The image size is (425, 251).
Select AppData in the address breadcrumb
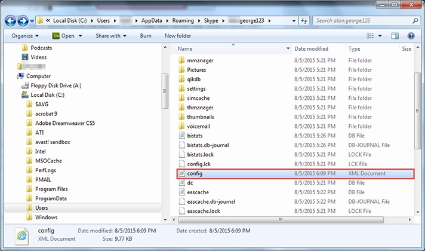click(x=152, y=21)
